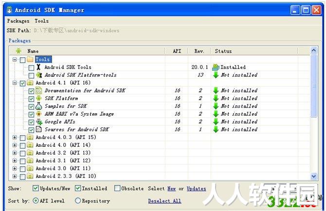Toggle the Installed show checkbox
Screen dimensions: 326x211
78,188
